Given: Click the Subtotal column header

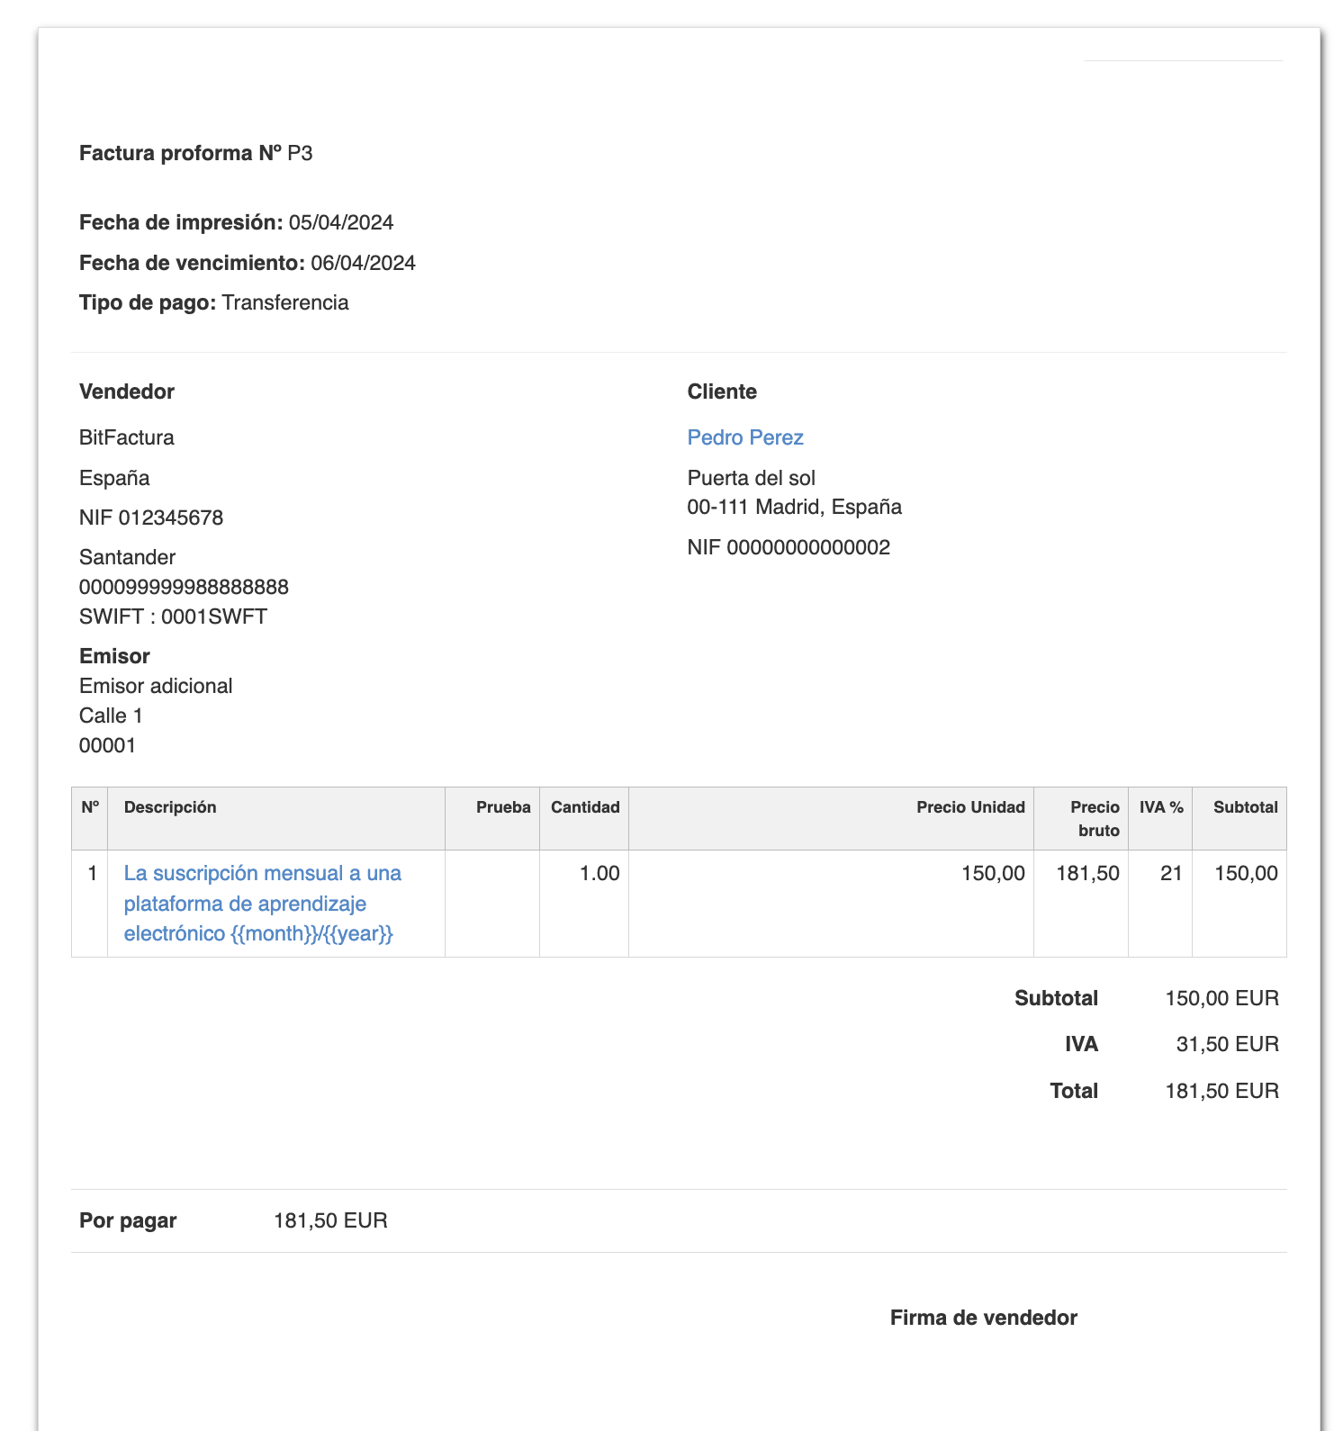Looking at the screenshot, I should [1245, 807].
